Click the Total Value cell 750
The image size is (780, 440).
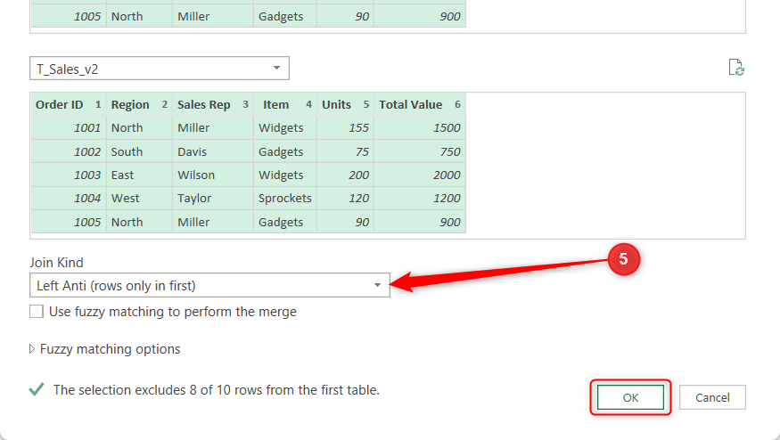420,151
